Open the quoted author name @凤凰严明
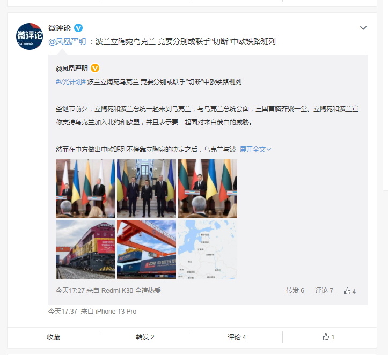Screen dimensions: 388x355 (x=72, y=69)
